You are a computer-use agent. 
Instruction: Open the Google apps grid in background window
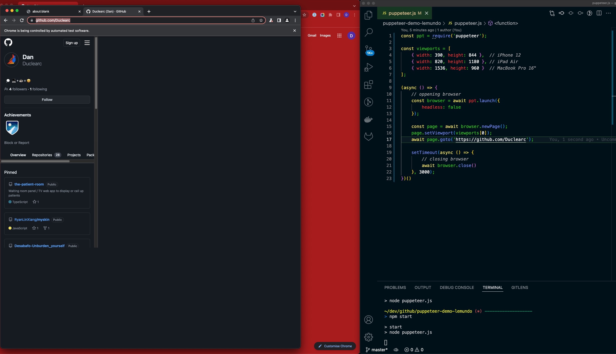coord(339,36)
